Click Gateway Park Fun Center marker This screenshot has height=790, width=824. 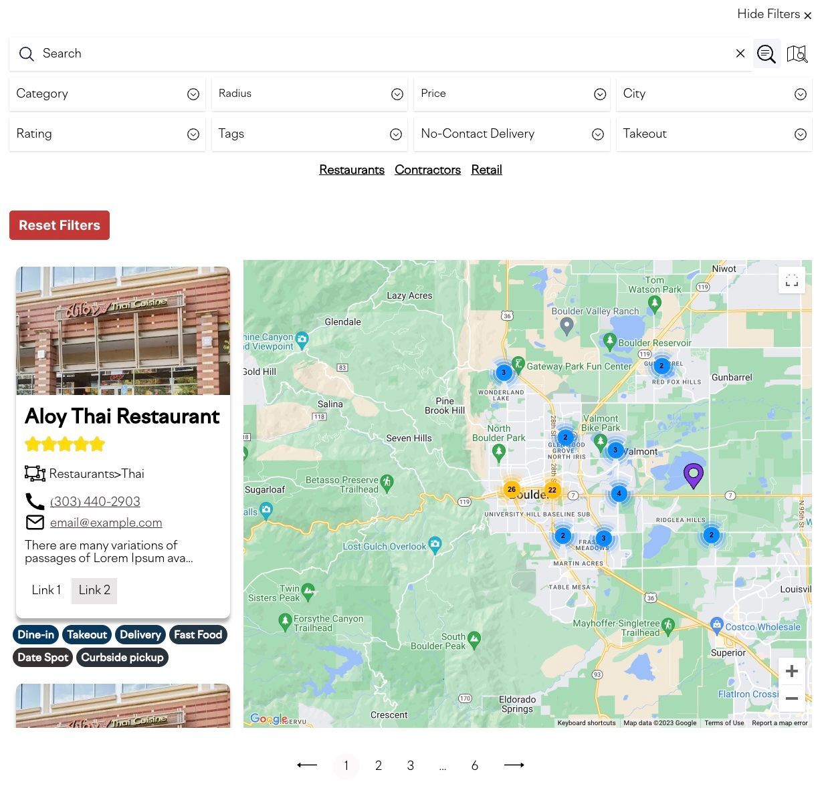tap(519, 366)
